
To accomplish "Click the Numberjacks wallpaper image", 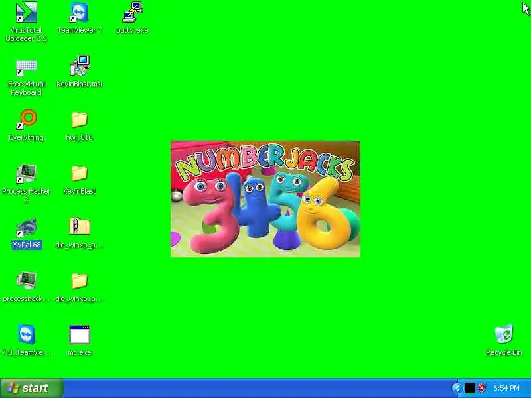I will coord(265,199).
